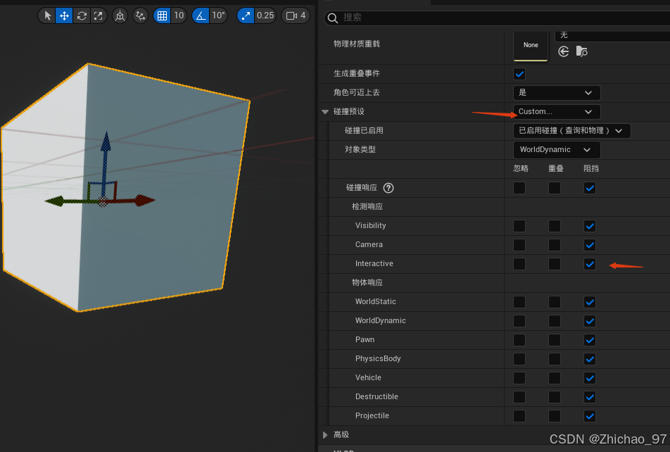Choose the translate move tool
Viewport: 670px width, 452px height.
64,15
